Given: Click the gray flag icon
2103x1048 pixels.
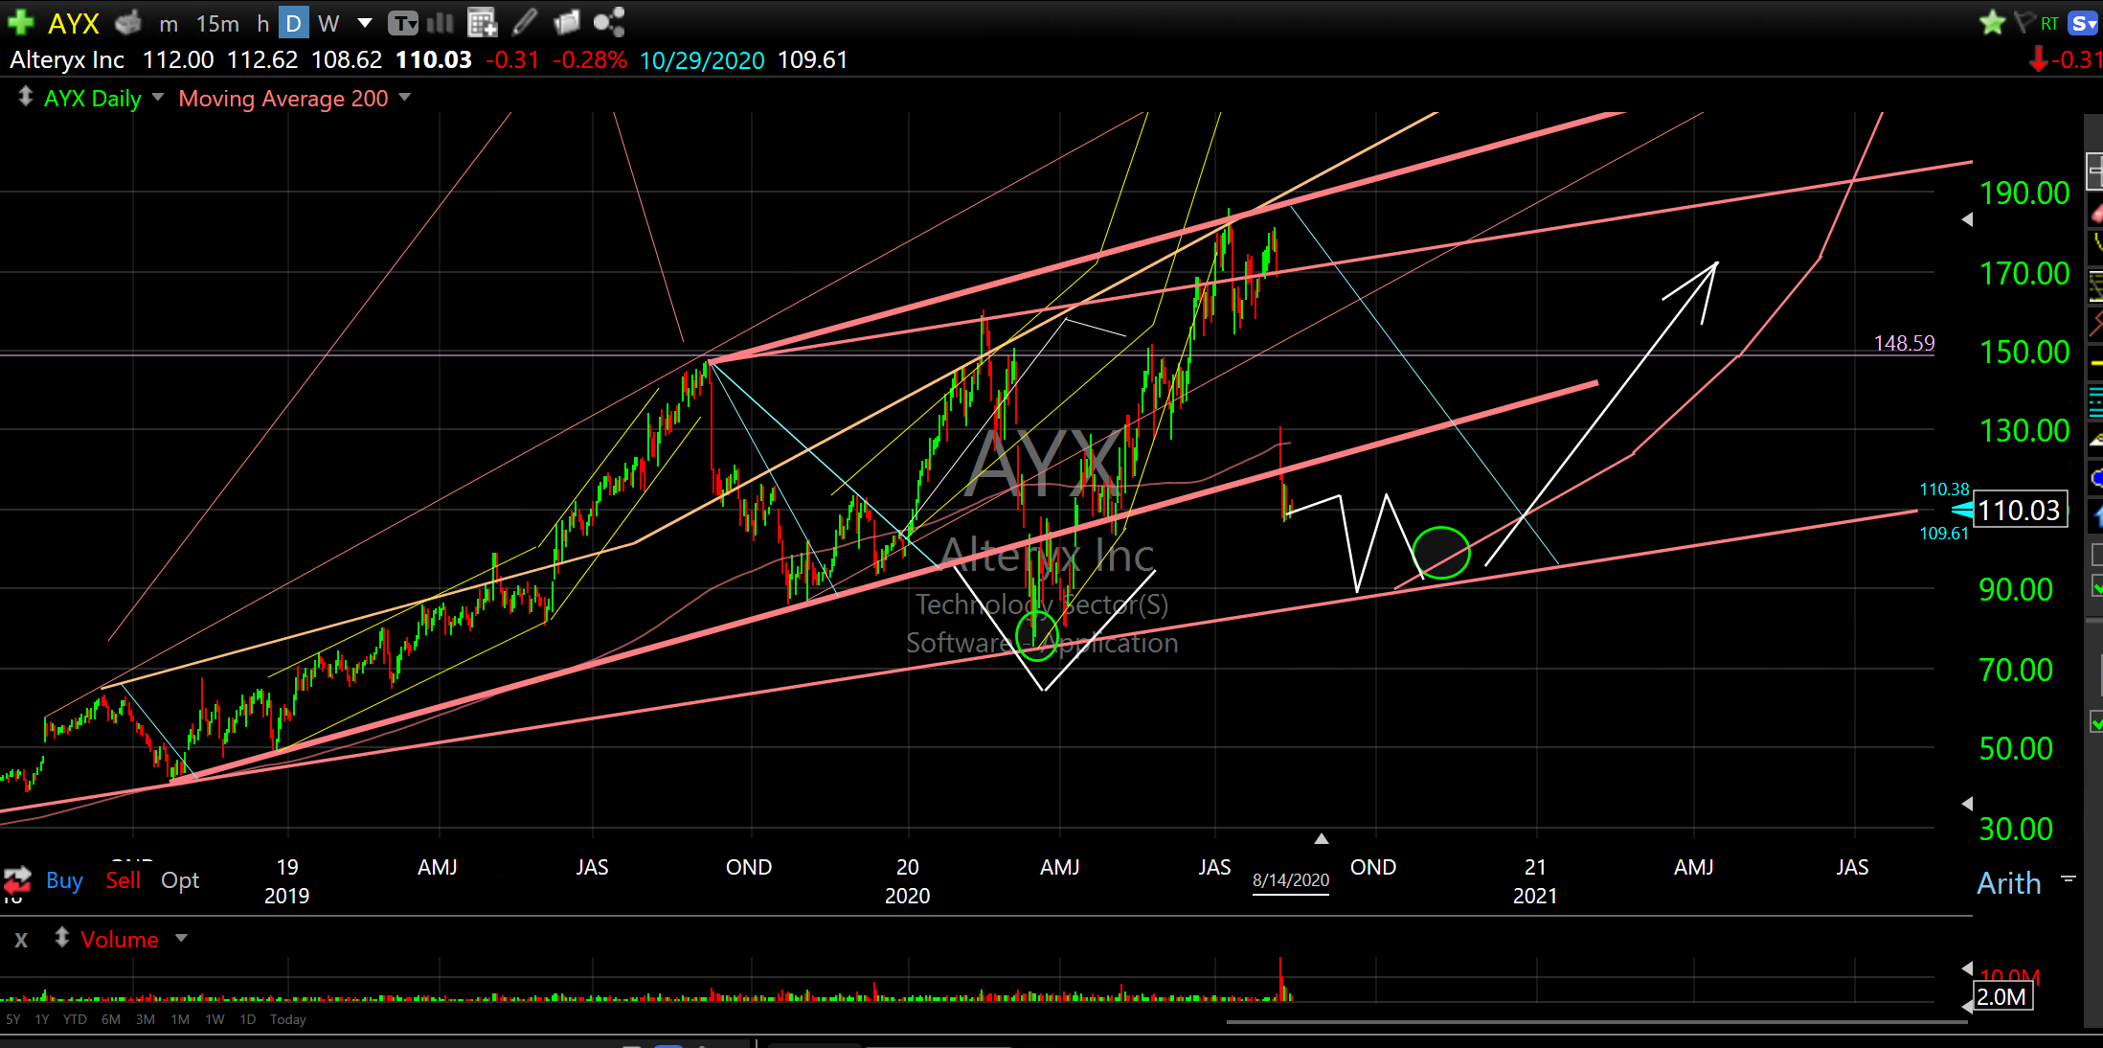Looking at the screenshot, I should point(2024,22).
